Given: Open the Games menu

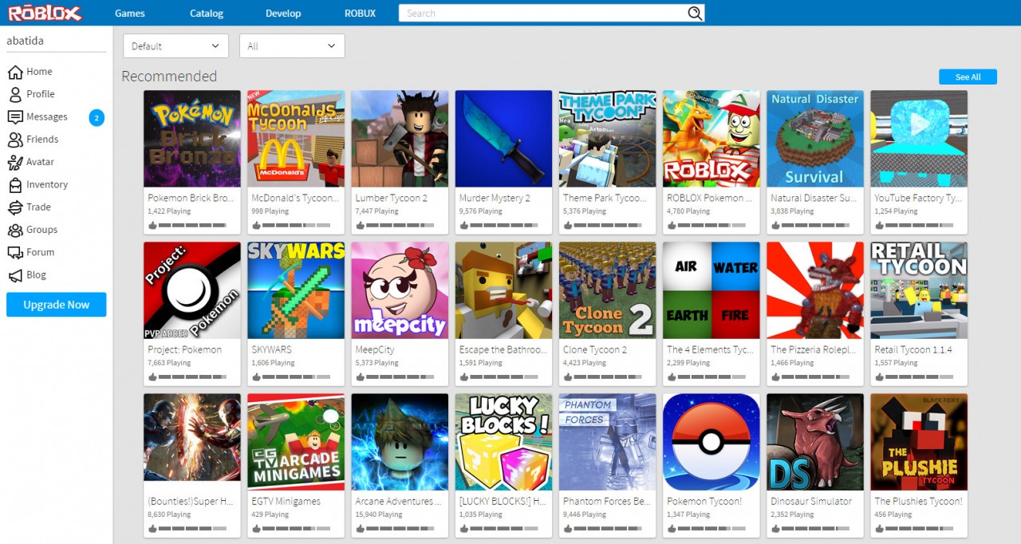Looking at the screenshot, I should (130, 14).
